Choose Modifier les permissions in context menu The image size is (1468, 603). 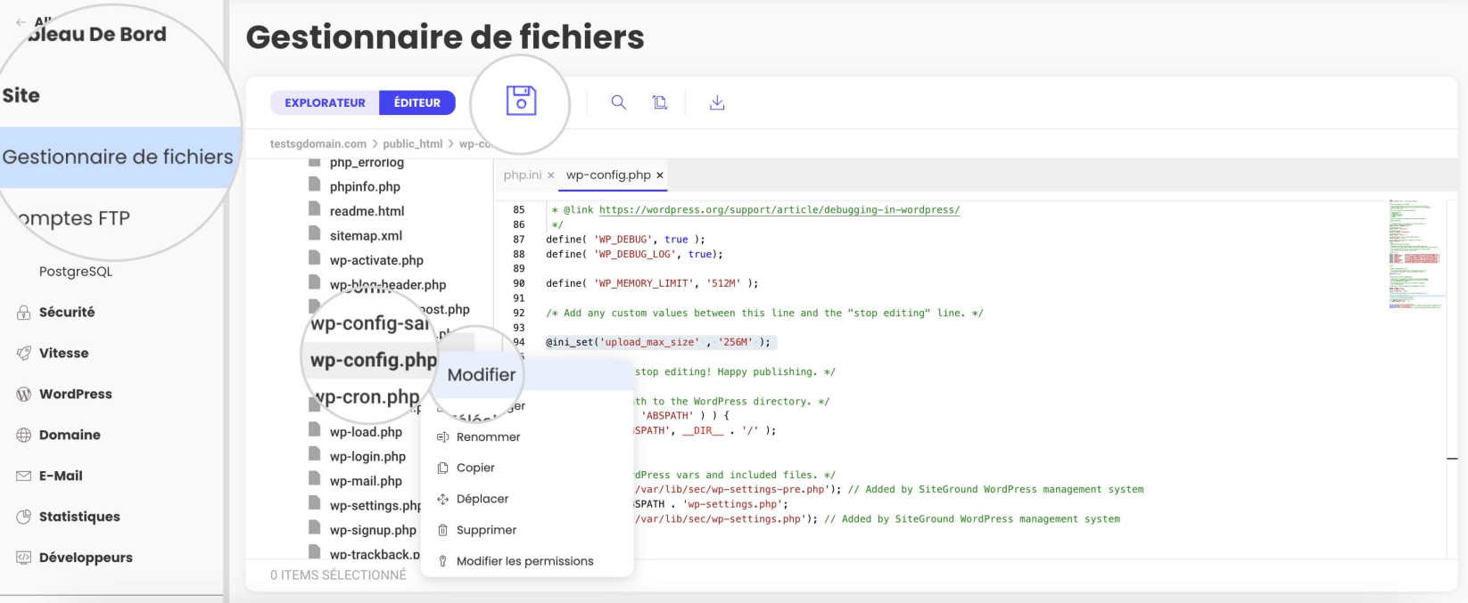pyautogui.click(x=527, y=561)
